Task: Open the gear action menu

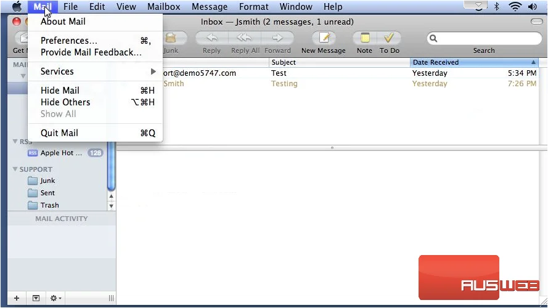Action: coord(55,298)
